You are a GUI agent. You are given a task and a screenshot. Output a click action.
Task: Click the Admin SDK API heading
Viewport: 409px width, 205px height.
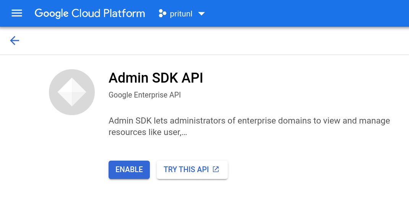tap(156, 78)
